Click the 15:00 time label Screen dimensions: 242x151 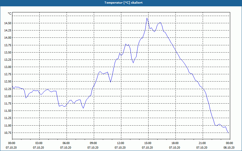(148, 143)
